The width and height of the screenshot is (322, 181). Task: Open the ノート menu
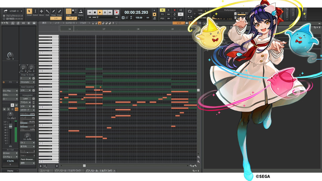click(x=59, y=23)
